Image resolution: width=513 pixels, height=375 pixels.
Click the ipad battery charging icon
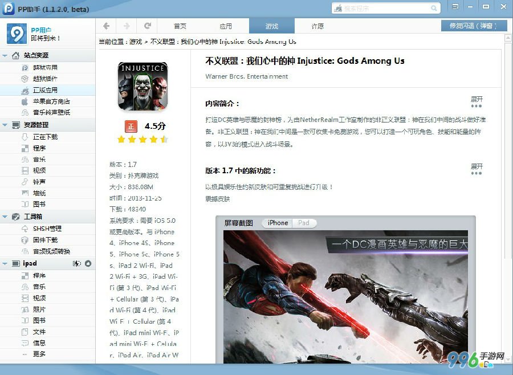(77, 263)
